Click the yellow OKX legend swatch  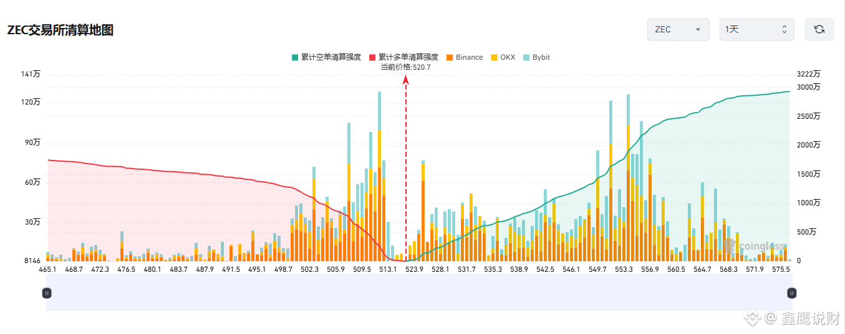[494, 57]
